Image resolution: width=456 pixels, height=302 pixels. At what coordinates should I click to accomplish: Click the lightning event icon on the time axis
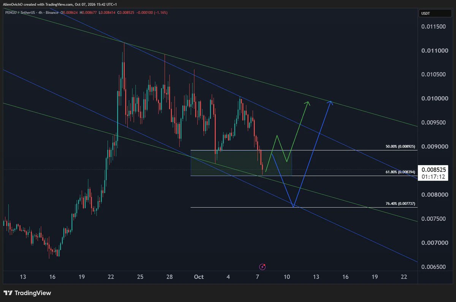click(262, 267)
